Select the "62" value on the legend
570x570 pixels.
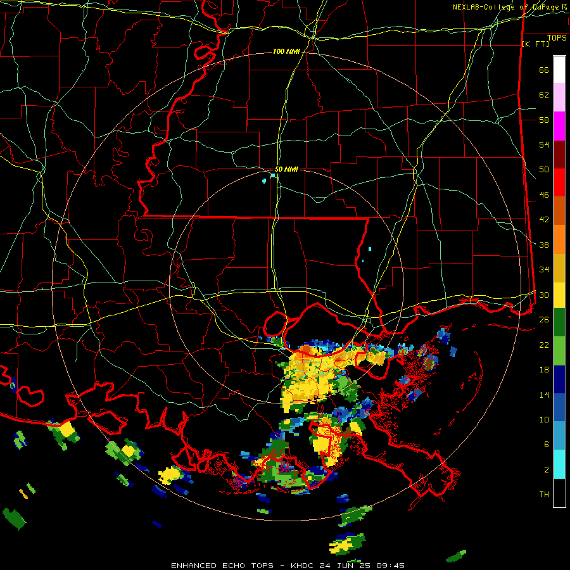[544, 95]
